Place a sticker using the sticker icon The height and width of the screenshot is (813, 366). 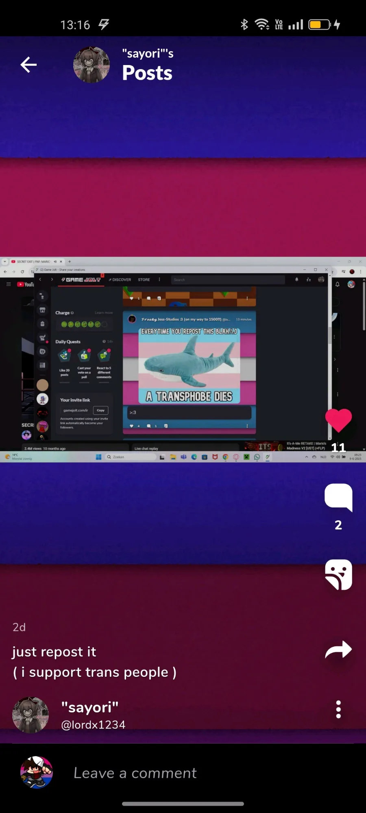(338, 574)
